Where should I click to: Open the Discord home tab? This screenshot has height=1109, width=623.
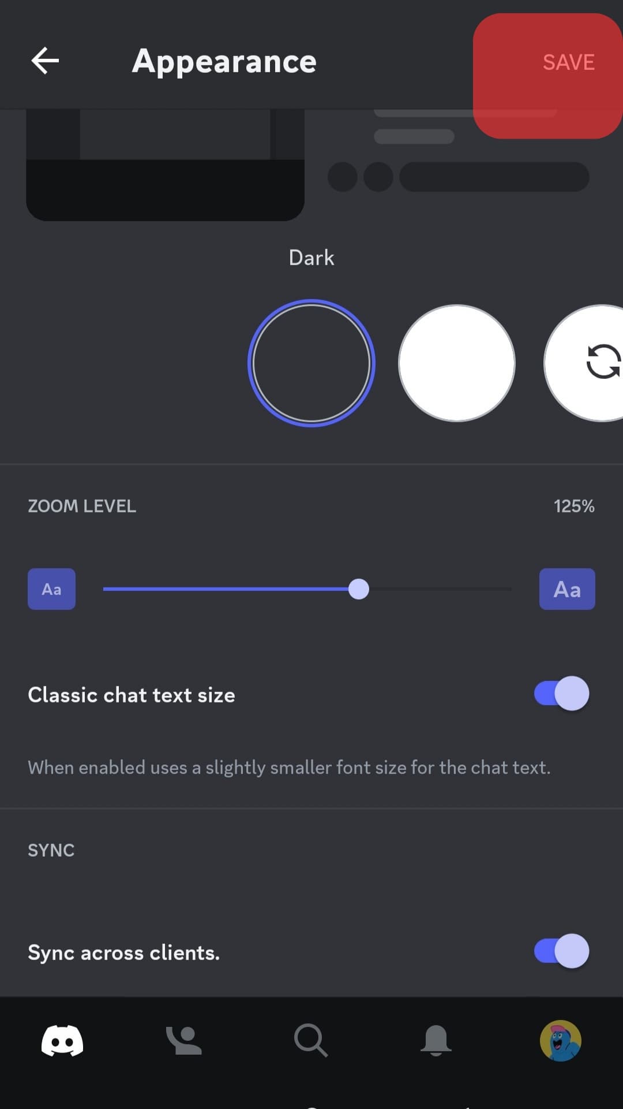[62, 1041]
